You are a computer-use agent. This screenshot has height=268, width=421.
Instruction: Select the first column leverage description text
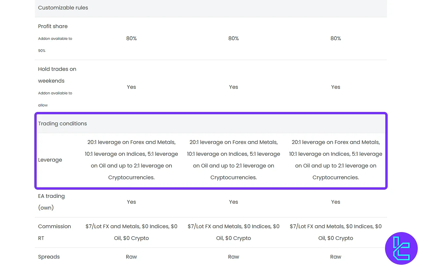pyautogui.click(x=132, y=160)
